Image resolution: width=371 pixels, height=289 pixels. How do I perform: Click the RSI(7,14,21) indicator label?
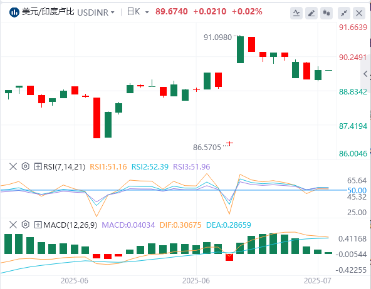64,166
